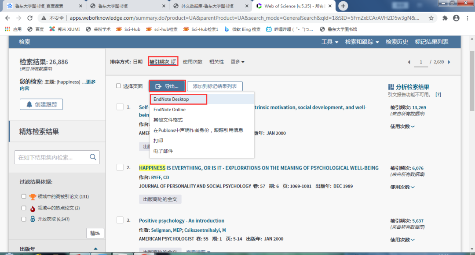
Task: Open 分析检索结果 link
Action: [409, 87]
